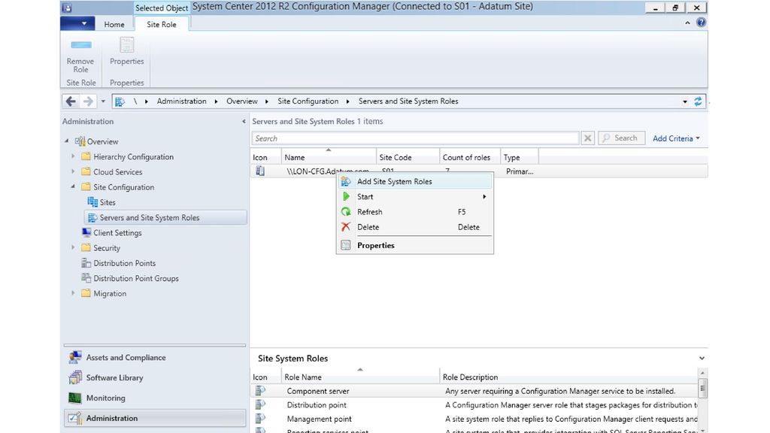The width and height of the screenshot is (770, 433).
Task: Open Properties from the ribbon
Action: 126,51
